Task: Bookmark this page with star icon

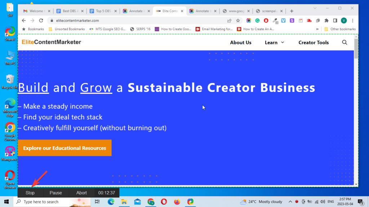Action: click(x=238, y=20)
